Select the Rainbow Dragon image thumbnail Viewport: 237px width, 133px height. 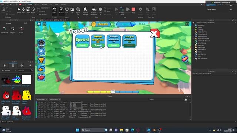tap(16, 79)
